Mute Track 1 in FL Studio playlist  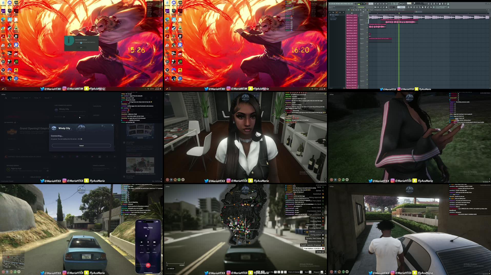click(367, 18)
